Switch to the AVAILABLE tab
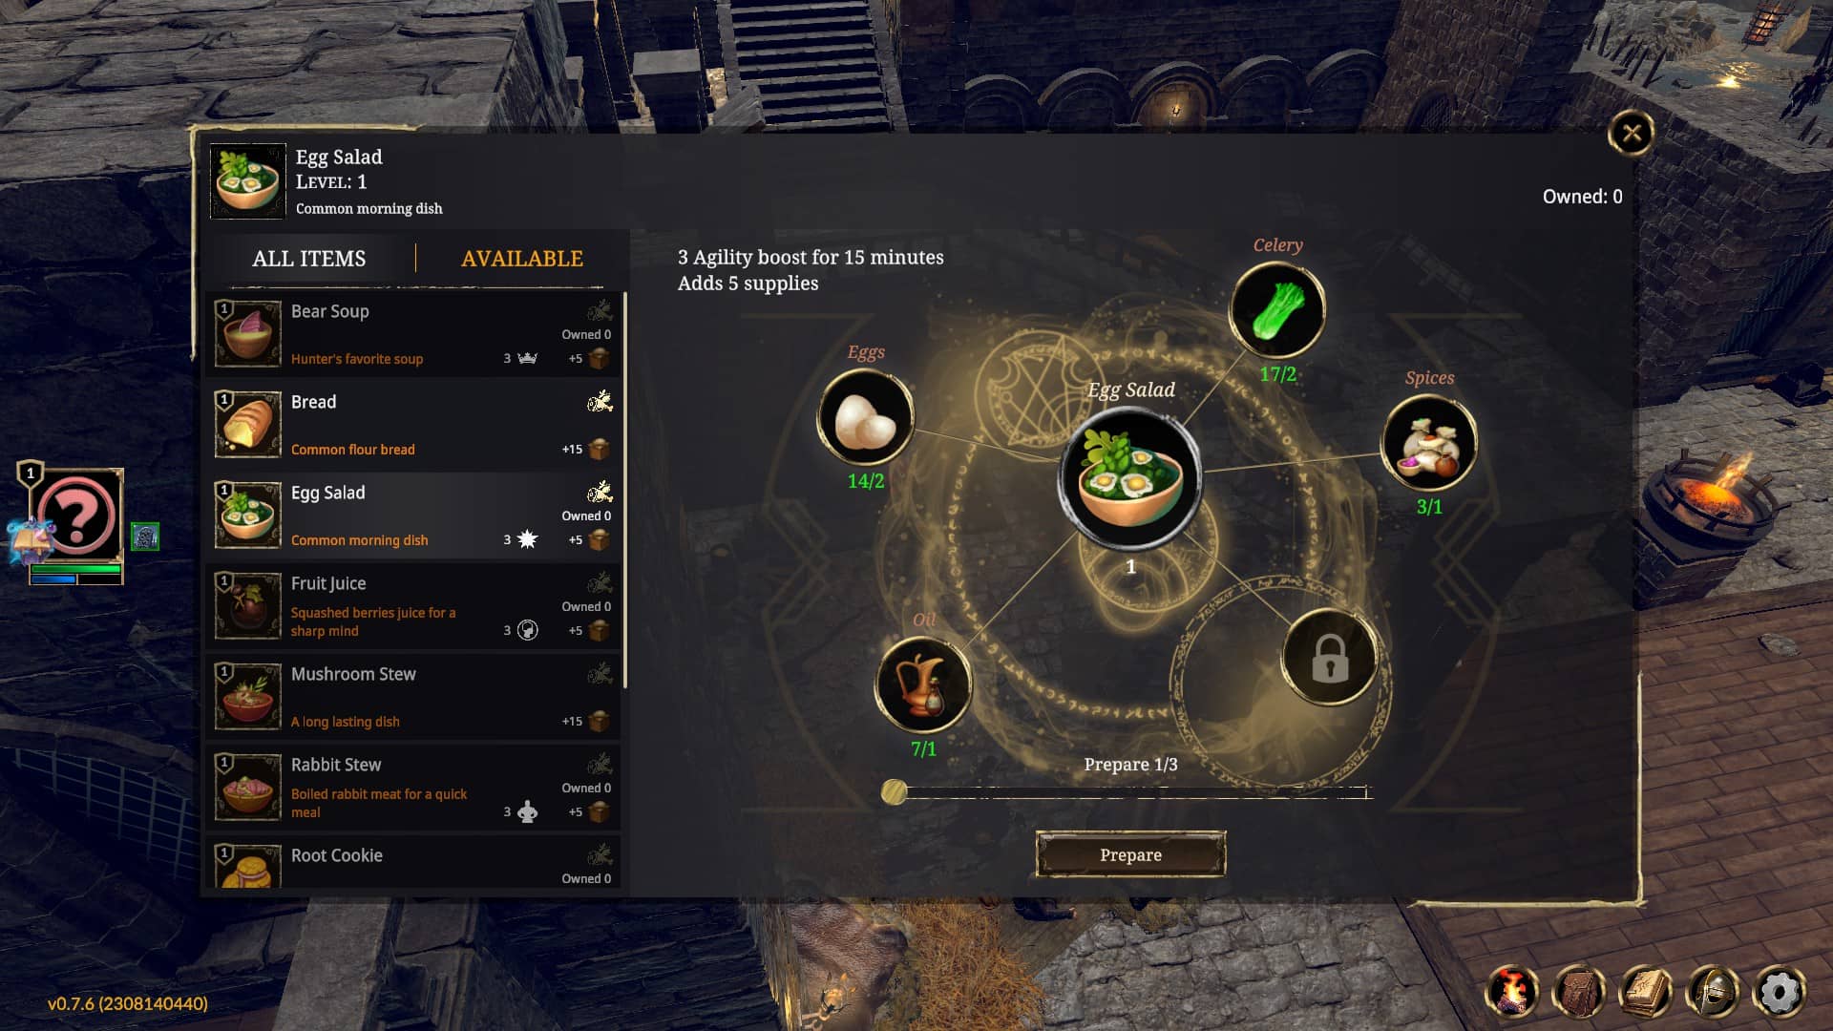 point(522,259)
